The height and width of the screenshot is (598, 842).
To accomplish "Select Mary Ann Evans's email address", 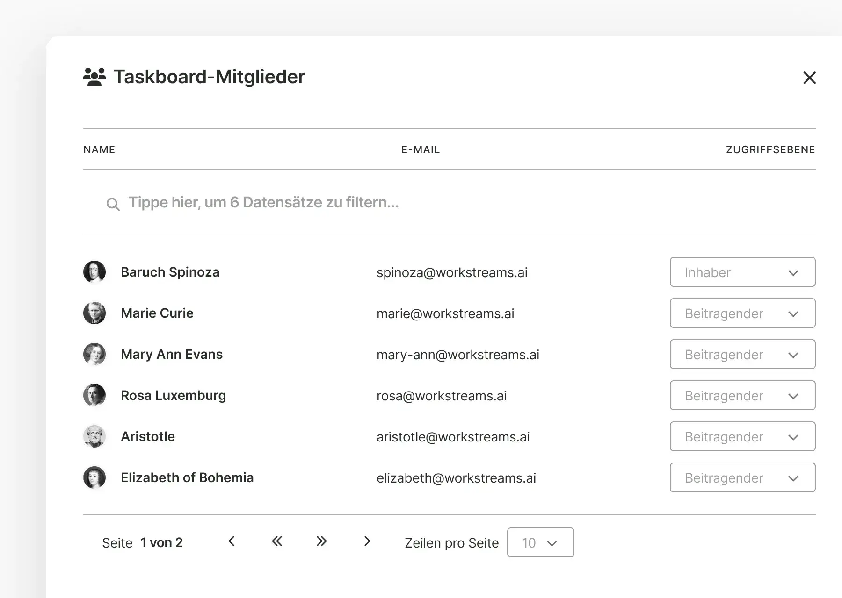I will (457, 355).
